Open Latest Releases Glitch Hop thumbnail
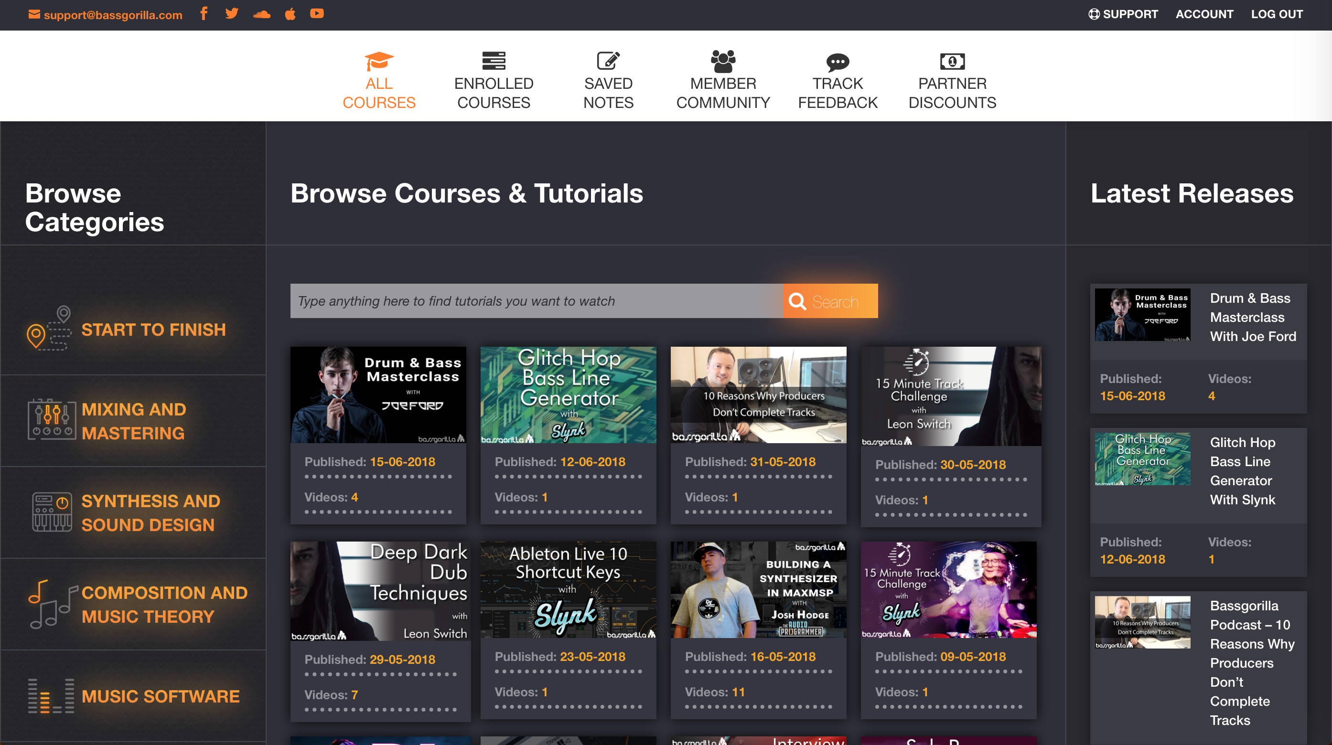Viewport: 1332px width, 745px height. point(1143,458)
